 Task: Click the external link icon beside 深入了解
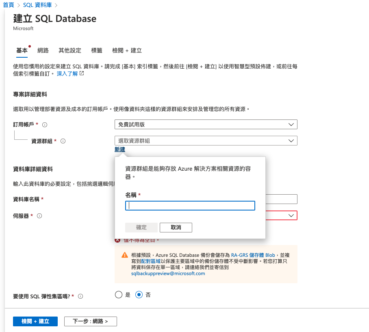click(82, 74)
